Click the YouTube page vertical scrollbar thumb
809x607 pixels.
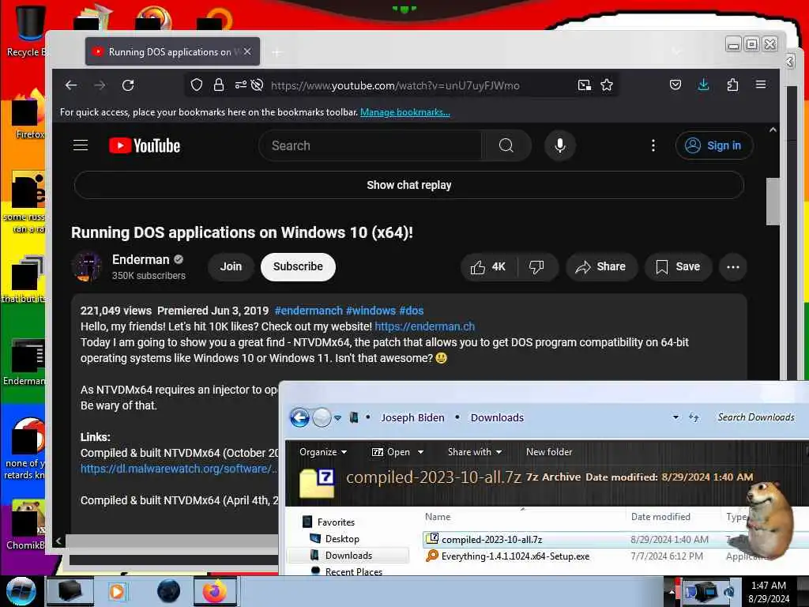point(773,202)
